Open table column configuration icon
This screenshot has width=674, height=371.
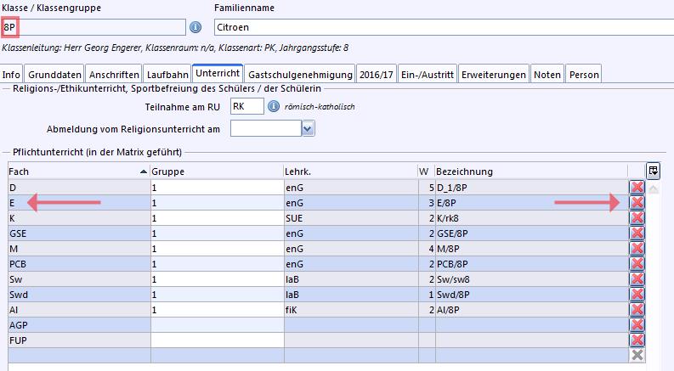[x=653, y=171]
